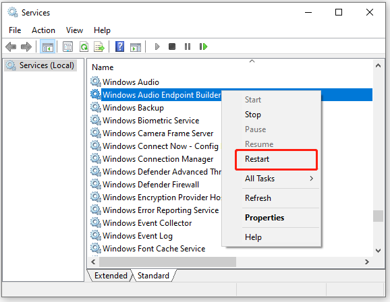This screenshot has height=302, width=390.
Task: Toggle Show/Hide Console Tree icon
Action: tap(47, 47)
